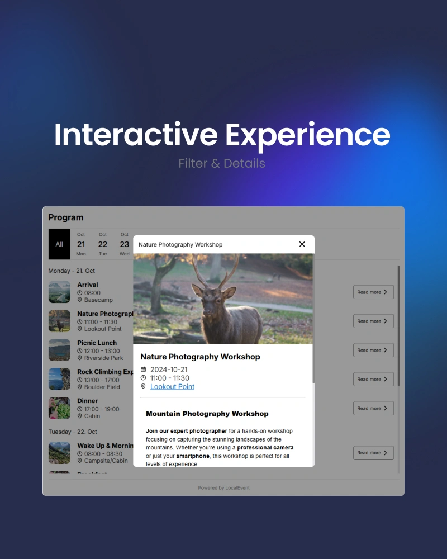Click the Arrival event thumbnail

click(60, 292)
